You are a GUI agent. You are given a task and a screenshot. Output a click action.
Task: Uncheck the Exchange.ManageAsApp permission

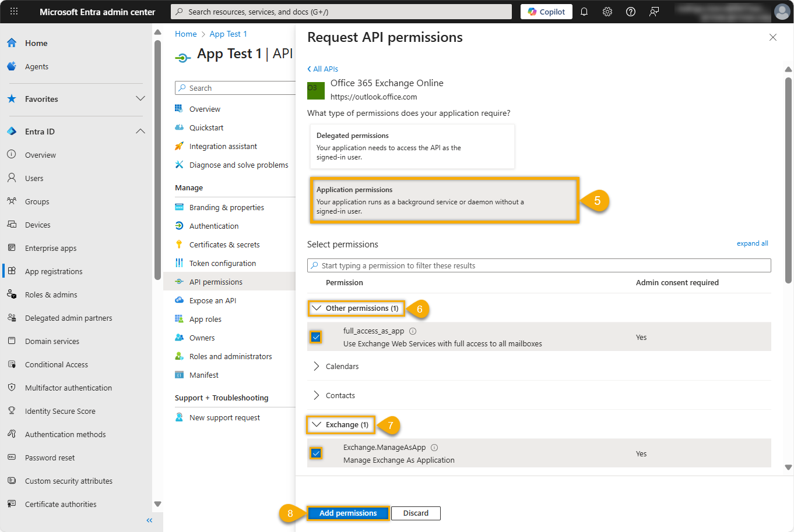[x=315, y=453]
